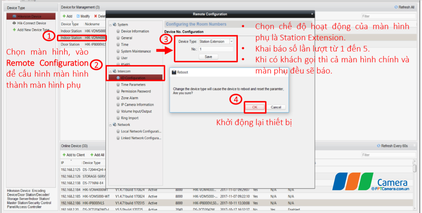This screenshot has height=213, width=422.
Task: Click the green plus beside Add New Device Type
Action: click(14, 30)
